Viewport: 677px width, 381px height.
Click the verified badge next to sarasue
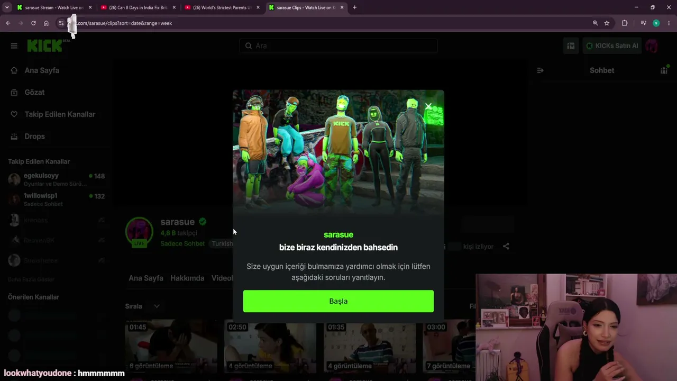pos(203,222)
